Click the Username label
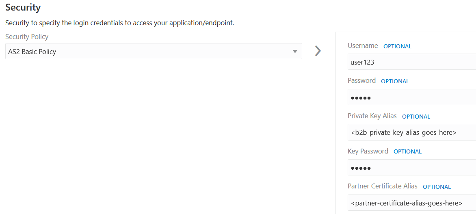Viewport: 476px width, 214px height. pos(363,46)
